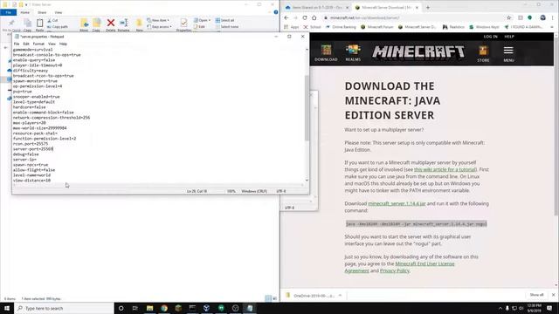Click the rcon.port=25575 line
The width and height of the screenshot is (559, 314).
click(31, 144)
